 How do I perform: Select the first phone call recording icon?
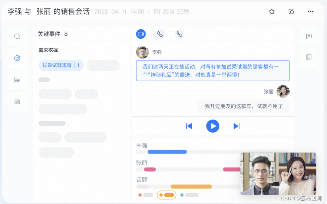160,34
